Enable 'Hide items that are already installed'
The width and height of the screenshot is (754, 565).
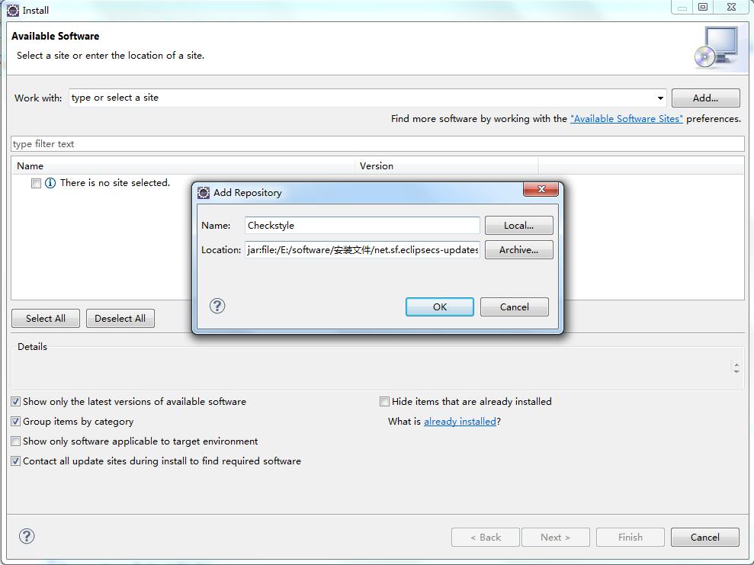(385, 402)
